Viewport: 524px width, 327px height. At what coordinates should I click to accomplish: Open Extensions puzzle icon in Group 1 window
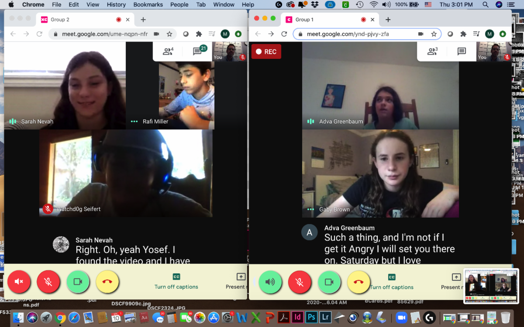coord(463,34)
